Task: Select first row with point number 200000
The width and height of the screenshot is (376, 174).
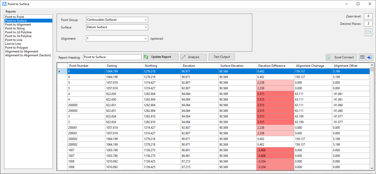Action: pyautogui.click(x=213, y=105)
